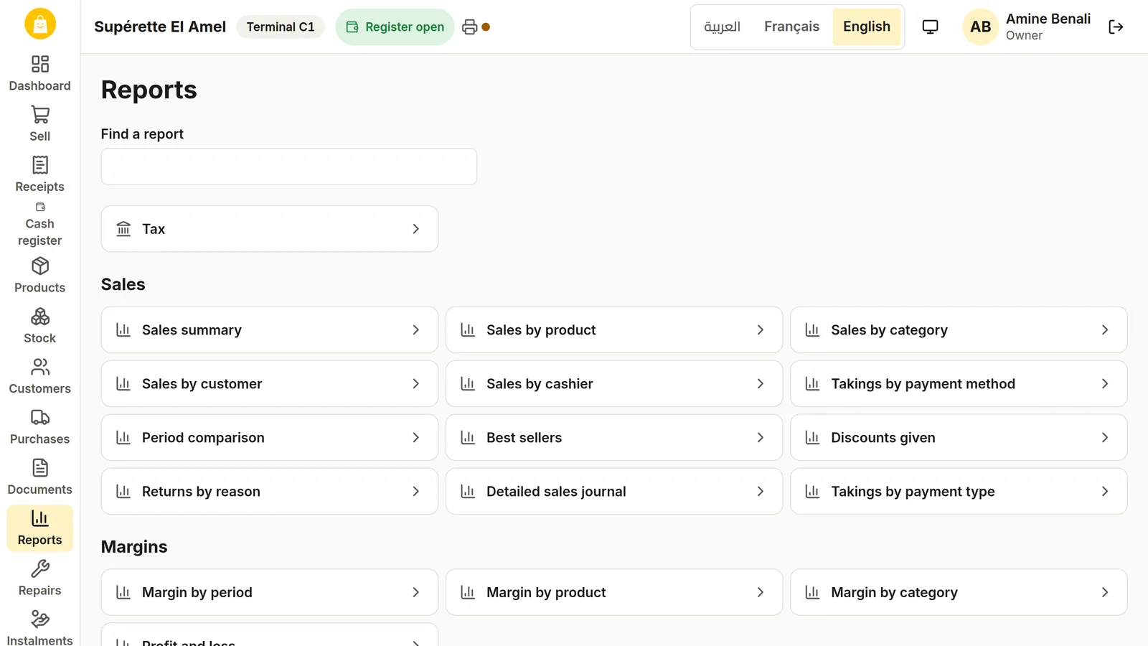Image resolution: width=1148 pixels, height=646 pixels.
Task: Open the Sales by cashier report
Action: [x=614, y=384]
